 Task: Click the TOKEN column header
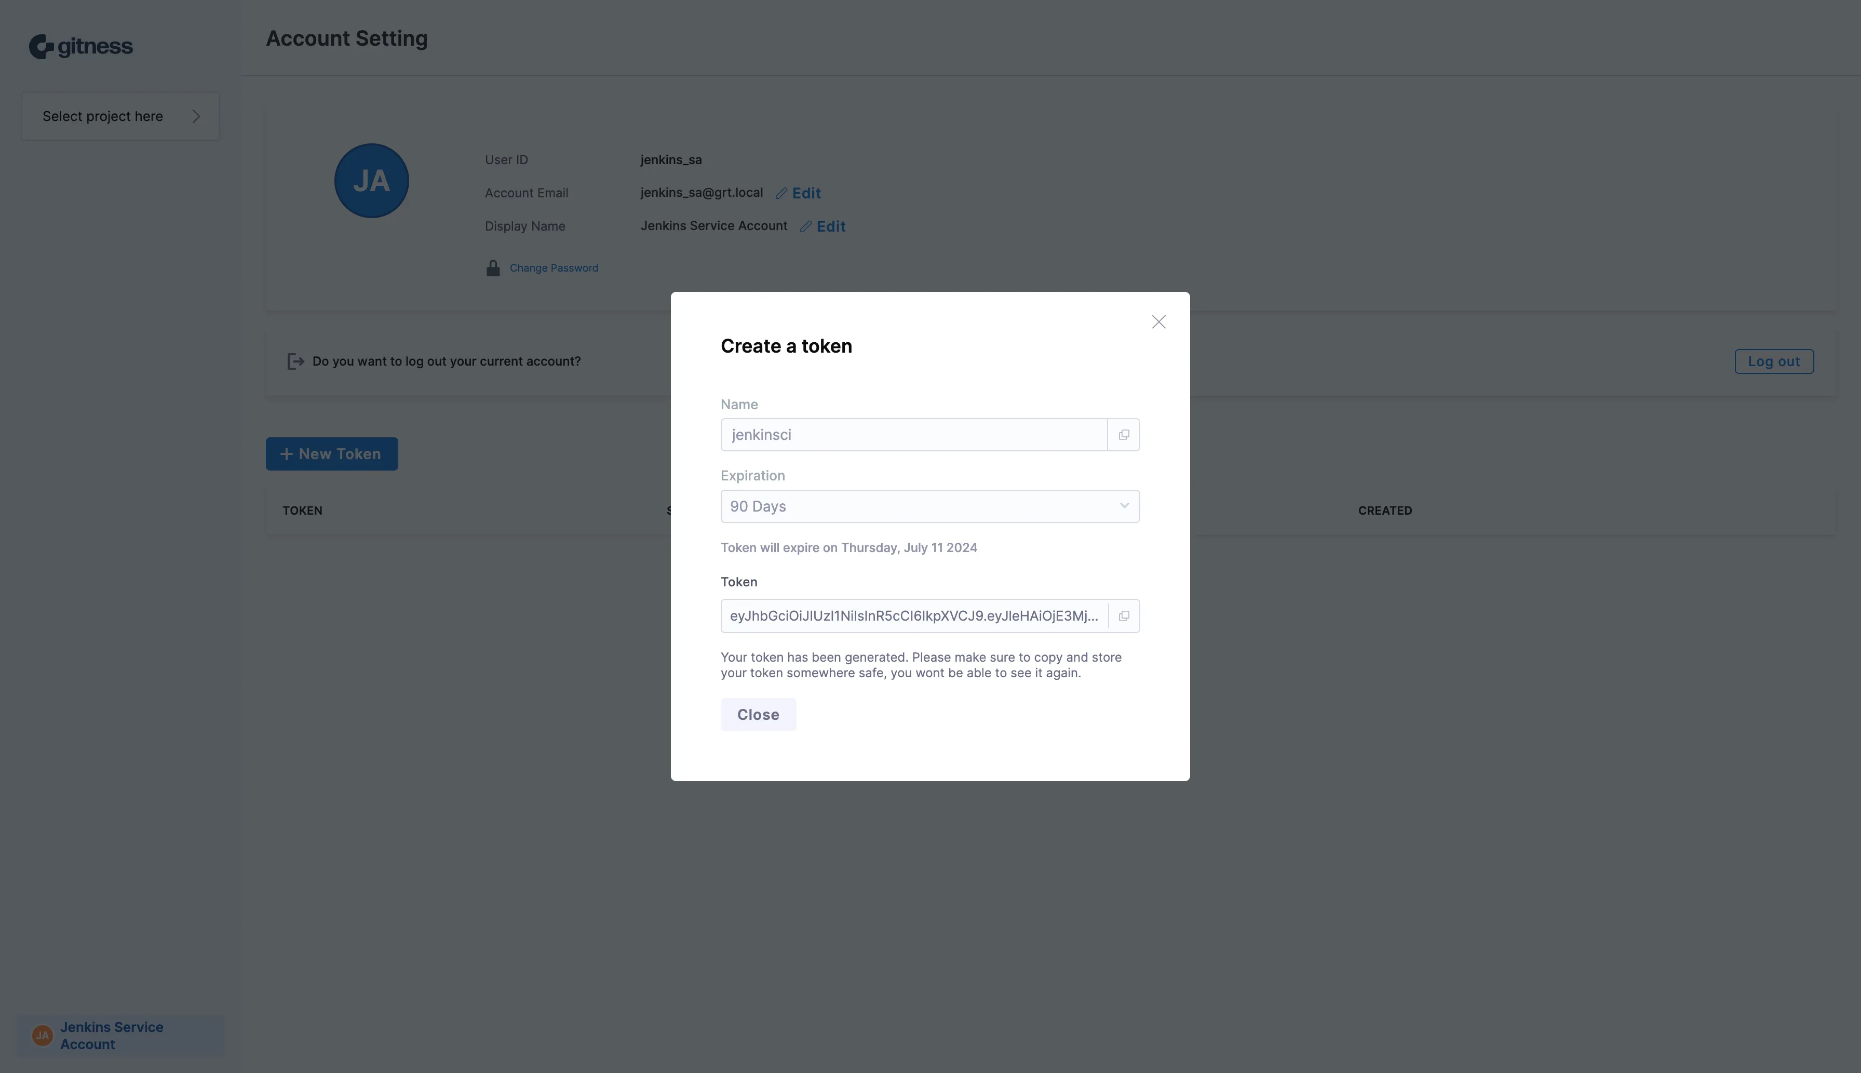click(x=302, y=511)
